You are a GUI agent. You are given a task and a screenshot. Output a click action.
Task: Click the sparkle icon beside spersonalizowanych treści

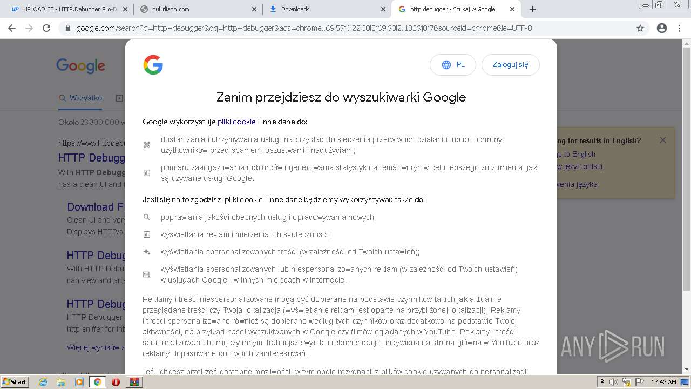pyautogui.click(x=146, y=252)
